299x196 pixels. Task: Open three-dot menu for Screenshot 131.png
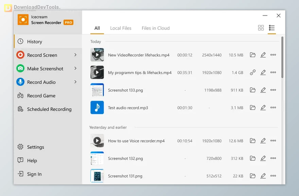(x=273, y=176)
